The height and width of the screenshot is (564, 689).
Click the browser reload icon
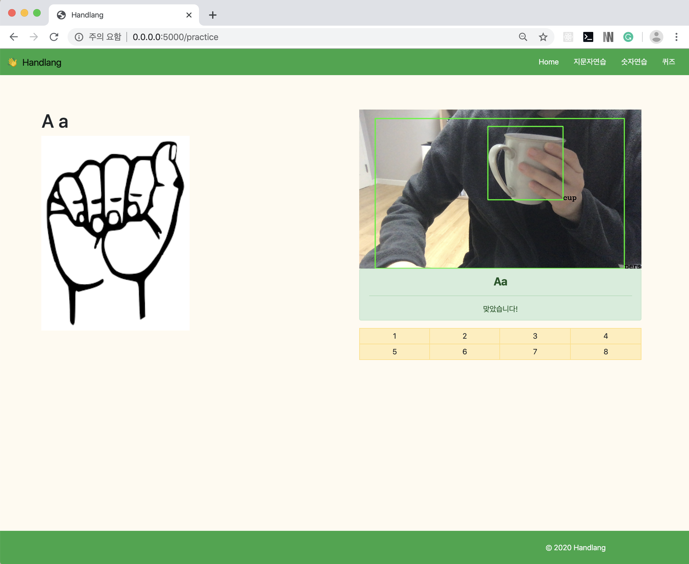click(54, 37)
